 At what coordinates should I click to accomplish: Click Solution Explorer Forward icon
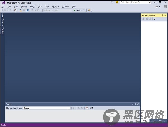(147, 19)
